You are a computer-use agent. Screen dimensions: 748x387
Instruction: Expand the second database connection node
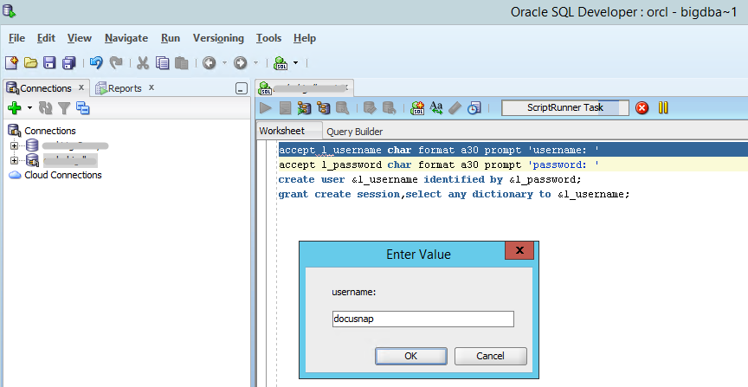point(14,160)
